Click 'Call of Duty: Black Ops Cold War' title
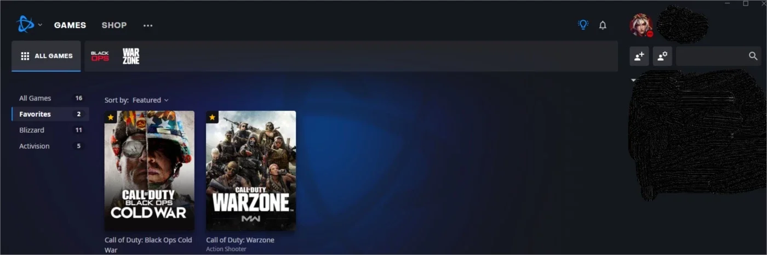This screenshot has width=767, height=255. click(x=148, y=245)
